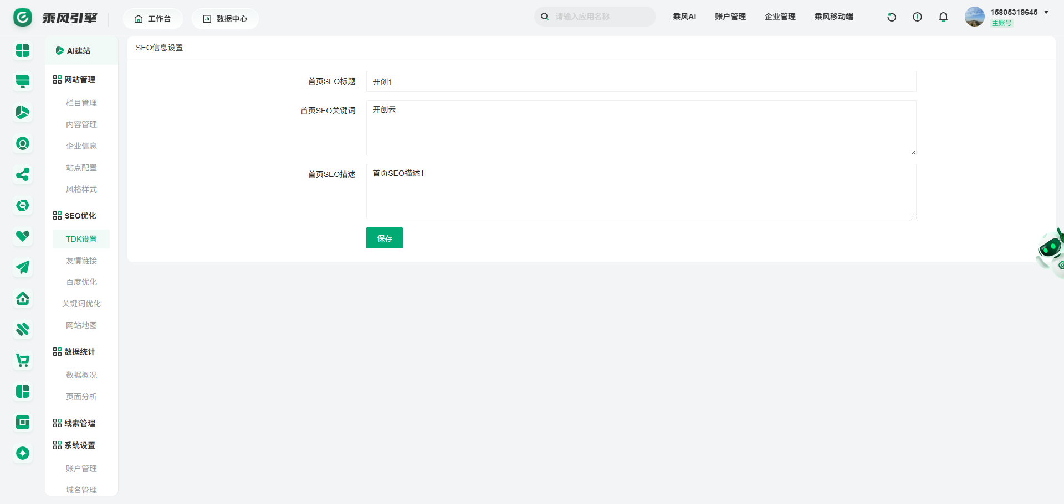Click the house icon in left sidebar
The height and width of the screenshot is (504, 1064).
[x=23, y=299]
